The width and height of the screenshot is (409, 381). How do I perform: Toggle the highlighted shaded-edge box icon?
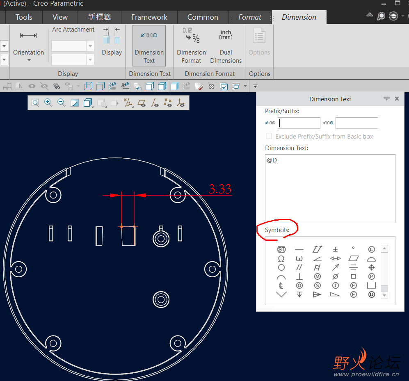[x=162, y=86]
